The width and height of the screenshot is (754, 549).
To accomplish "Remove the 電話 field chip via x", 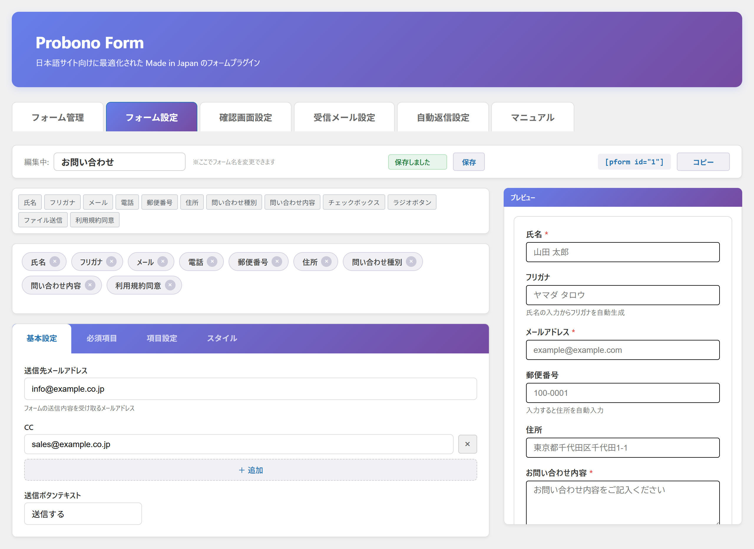I will click(x=212, y=262).
